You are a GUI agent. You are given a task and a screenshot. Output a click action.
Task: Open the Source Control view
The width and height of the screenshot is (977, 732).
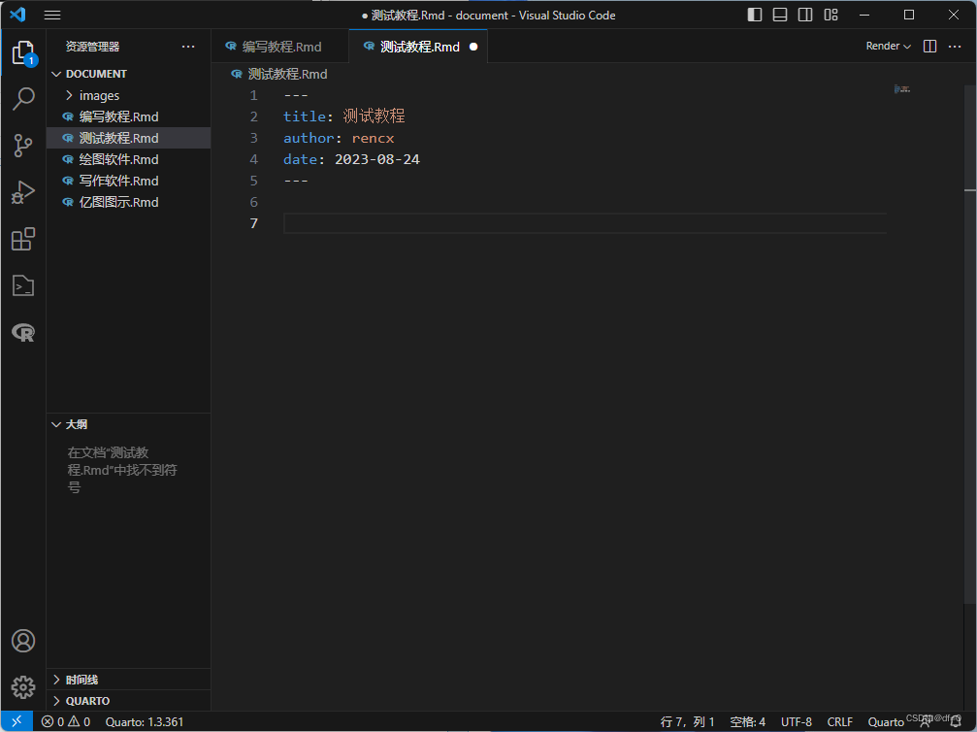pyautogui.click(x=23, y=144)
